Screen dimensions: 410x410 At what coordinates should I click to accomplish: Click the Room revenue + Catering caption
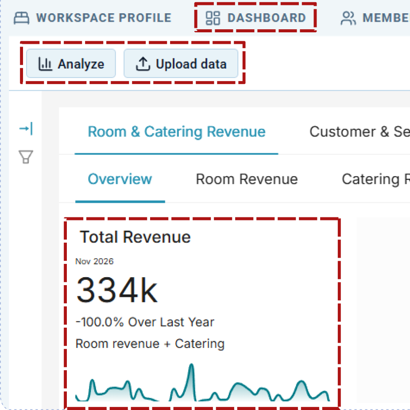[x=150, y=344]
